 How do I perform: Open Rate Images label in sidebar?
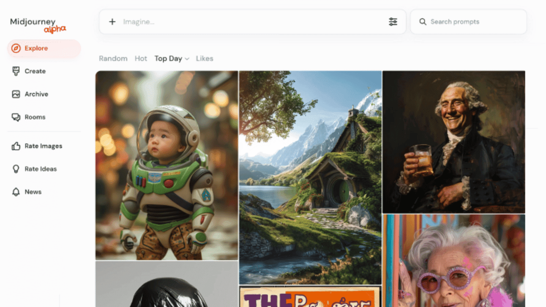(44, 146)
